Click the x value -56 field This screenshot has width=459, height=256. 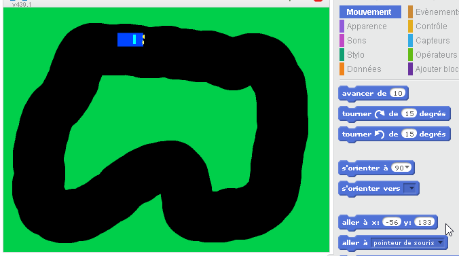click(x=392, y=222)
